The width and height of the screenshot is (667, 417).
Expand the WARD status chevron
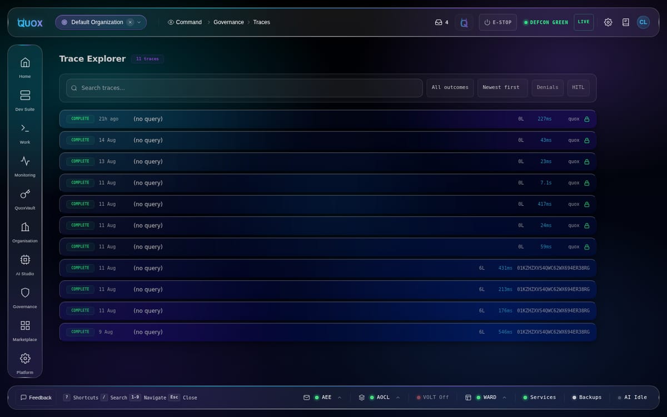505,398
